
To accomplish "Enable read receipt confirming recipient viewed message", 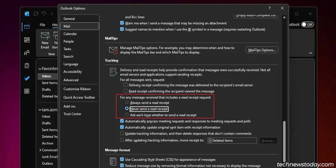I will (x=126, y=91).
